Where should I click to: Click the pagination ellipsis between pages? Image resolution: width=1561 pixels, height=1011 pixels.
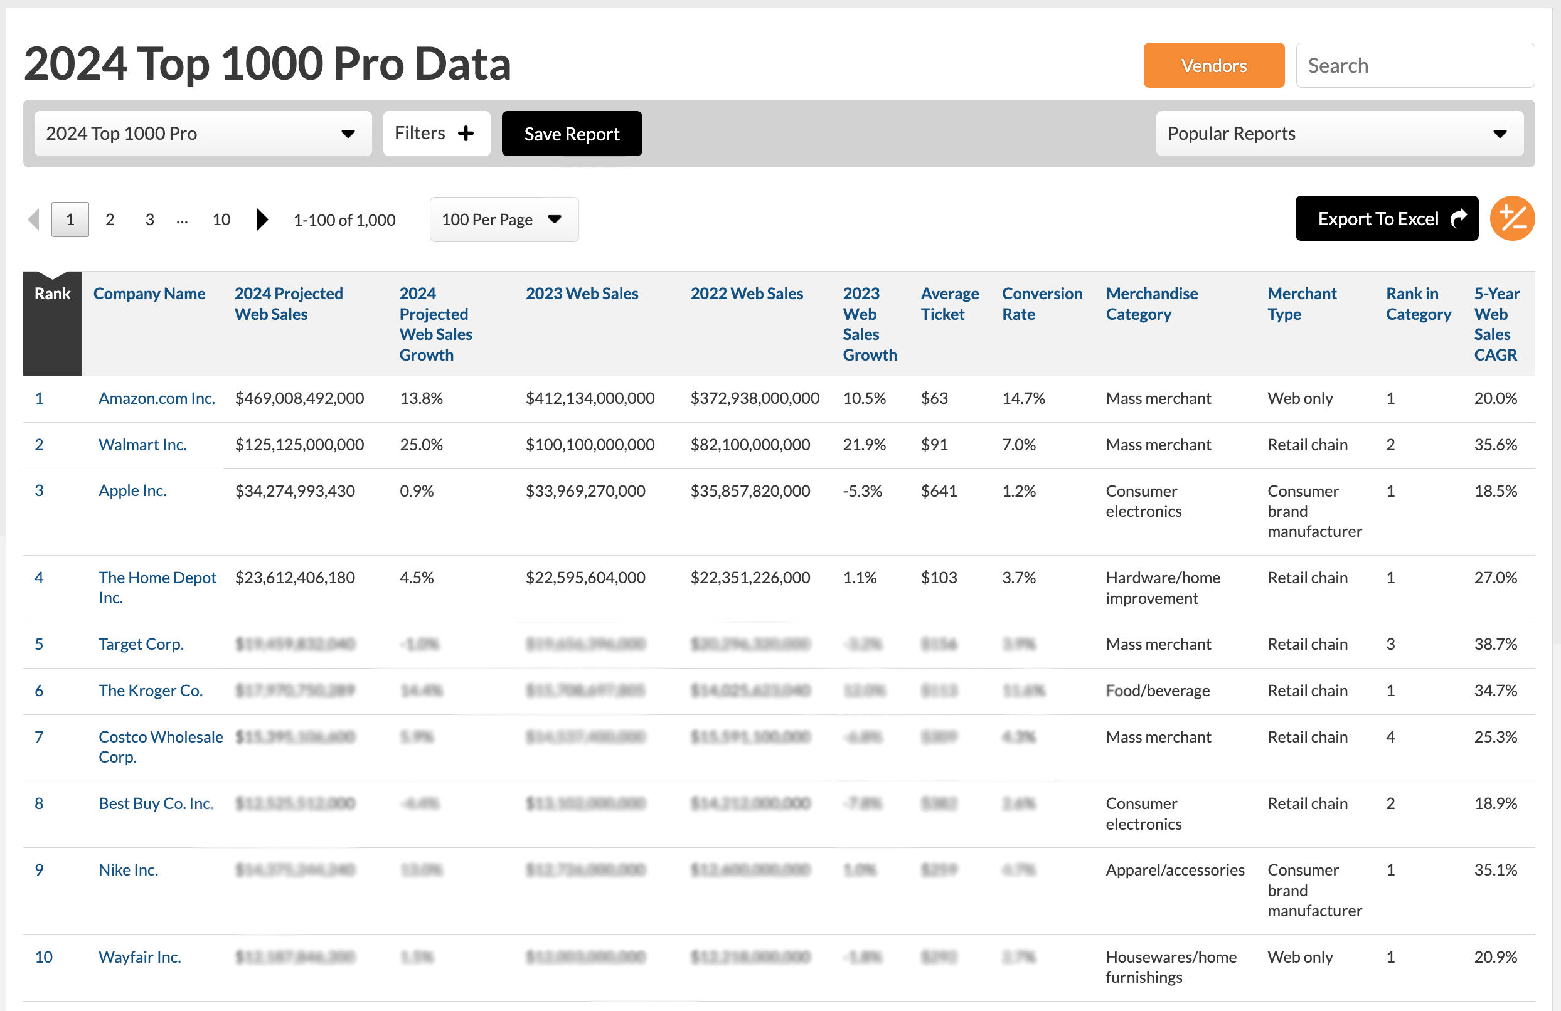coord(183,221)
